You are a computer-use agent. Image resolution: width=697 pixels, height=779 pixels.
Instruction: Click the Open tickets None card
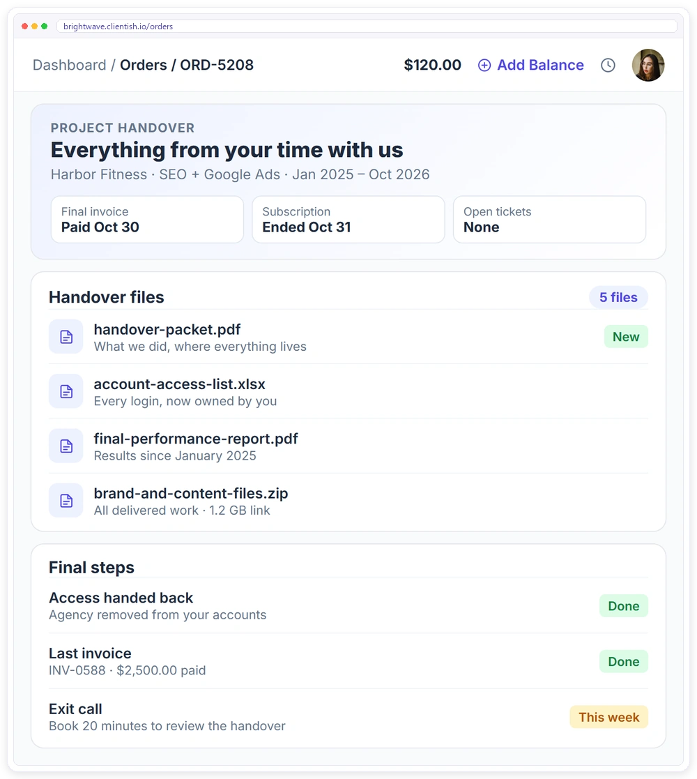[549, 220]
